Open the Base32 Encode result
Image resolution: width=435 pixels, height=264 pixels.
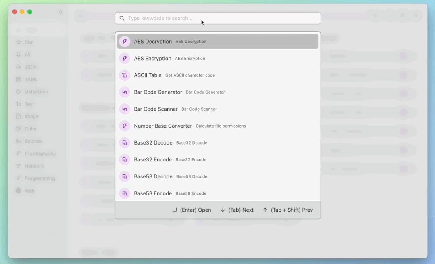(x=218, y=159)
